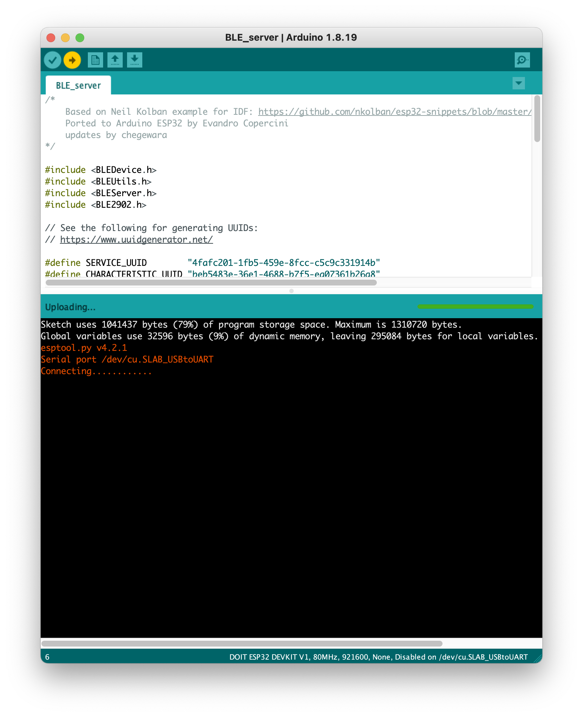The width and height of the screenshot is (583, 717).
Task: Click the editor horizontal scrollbar thumb
Action: [211, 283]
